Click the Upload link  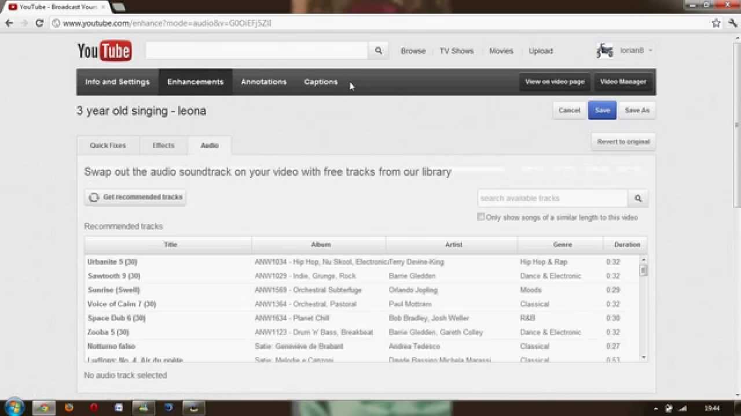(x=541, y=51)
